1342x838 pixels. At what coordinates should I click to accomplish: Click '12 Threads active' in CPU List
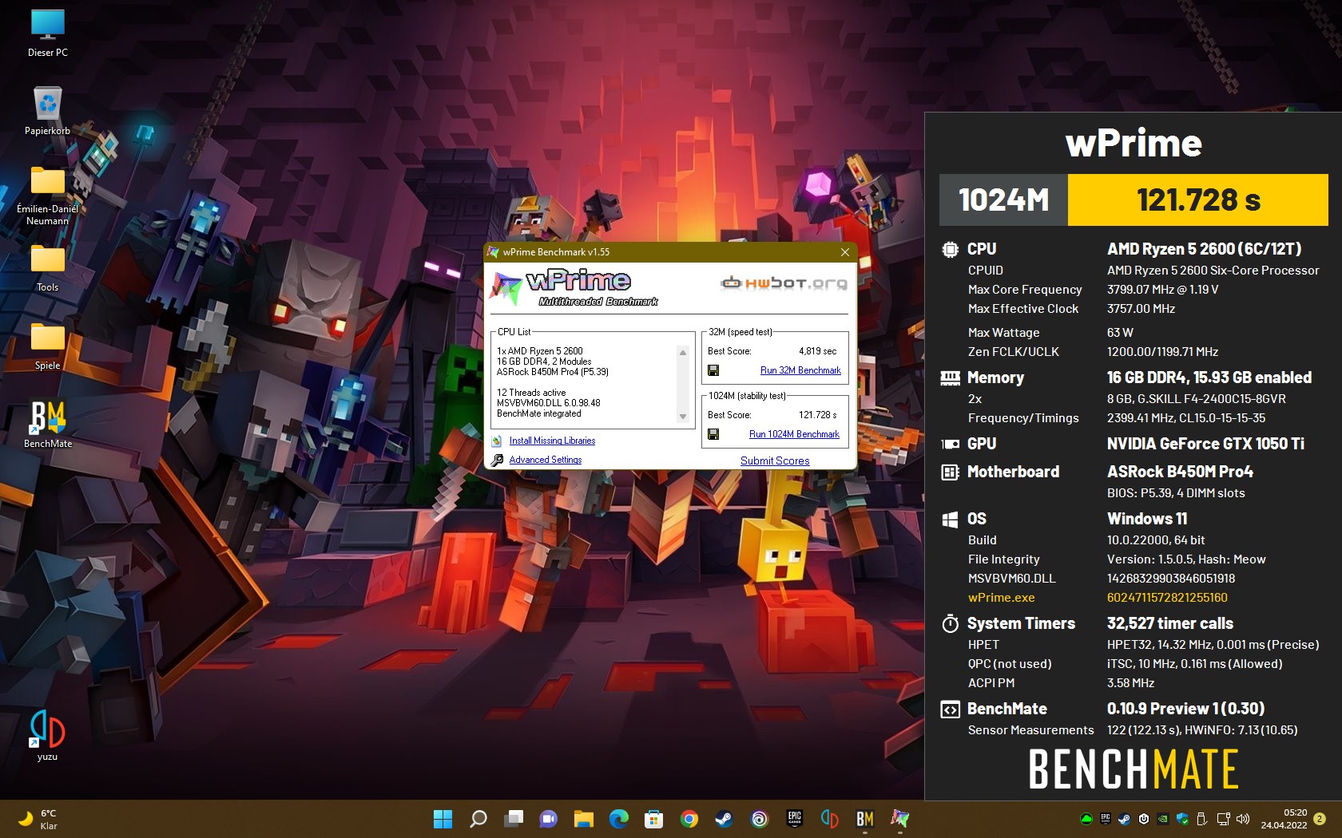point(531,393)
